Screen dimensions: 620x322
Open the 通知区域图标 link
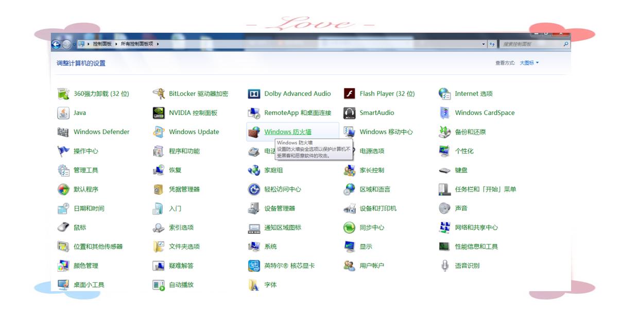click(x=283, y=227)
